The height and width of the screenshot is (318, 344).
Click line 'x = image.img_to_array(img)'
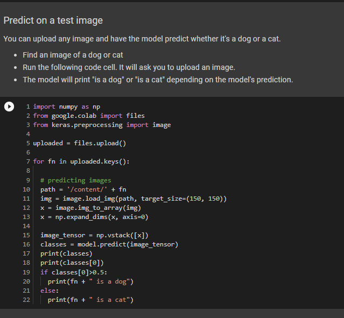click(x=90, y=208)
